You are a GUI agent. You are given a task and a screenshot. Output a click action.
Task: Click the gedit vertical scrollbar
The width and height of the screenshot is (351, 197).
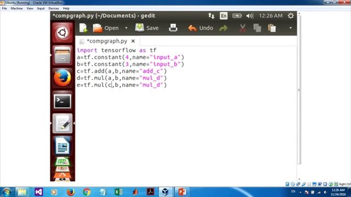click(x=299, y=89)
